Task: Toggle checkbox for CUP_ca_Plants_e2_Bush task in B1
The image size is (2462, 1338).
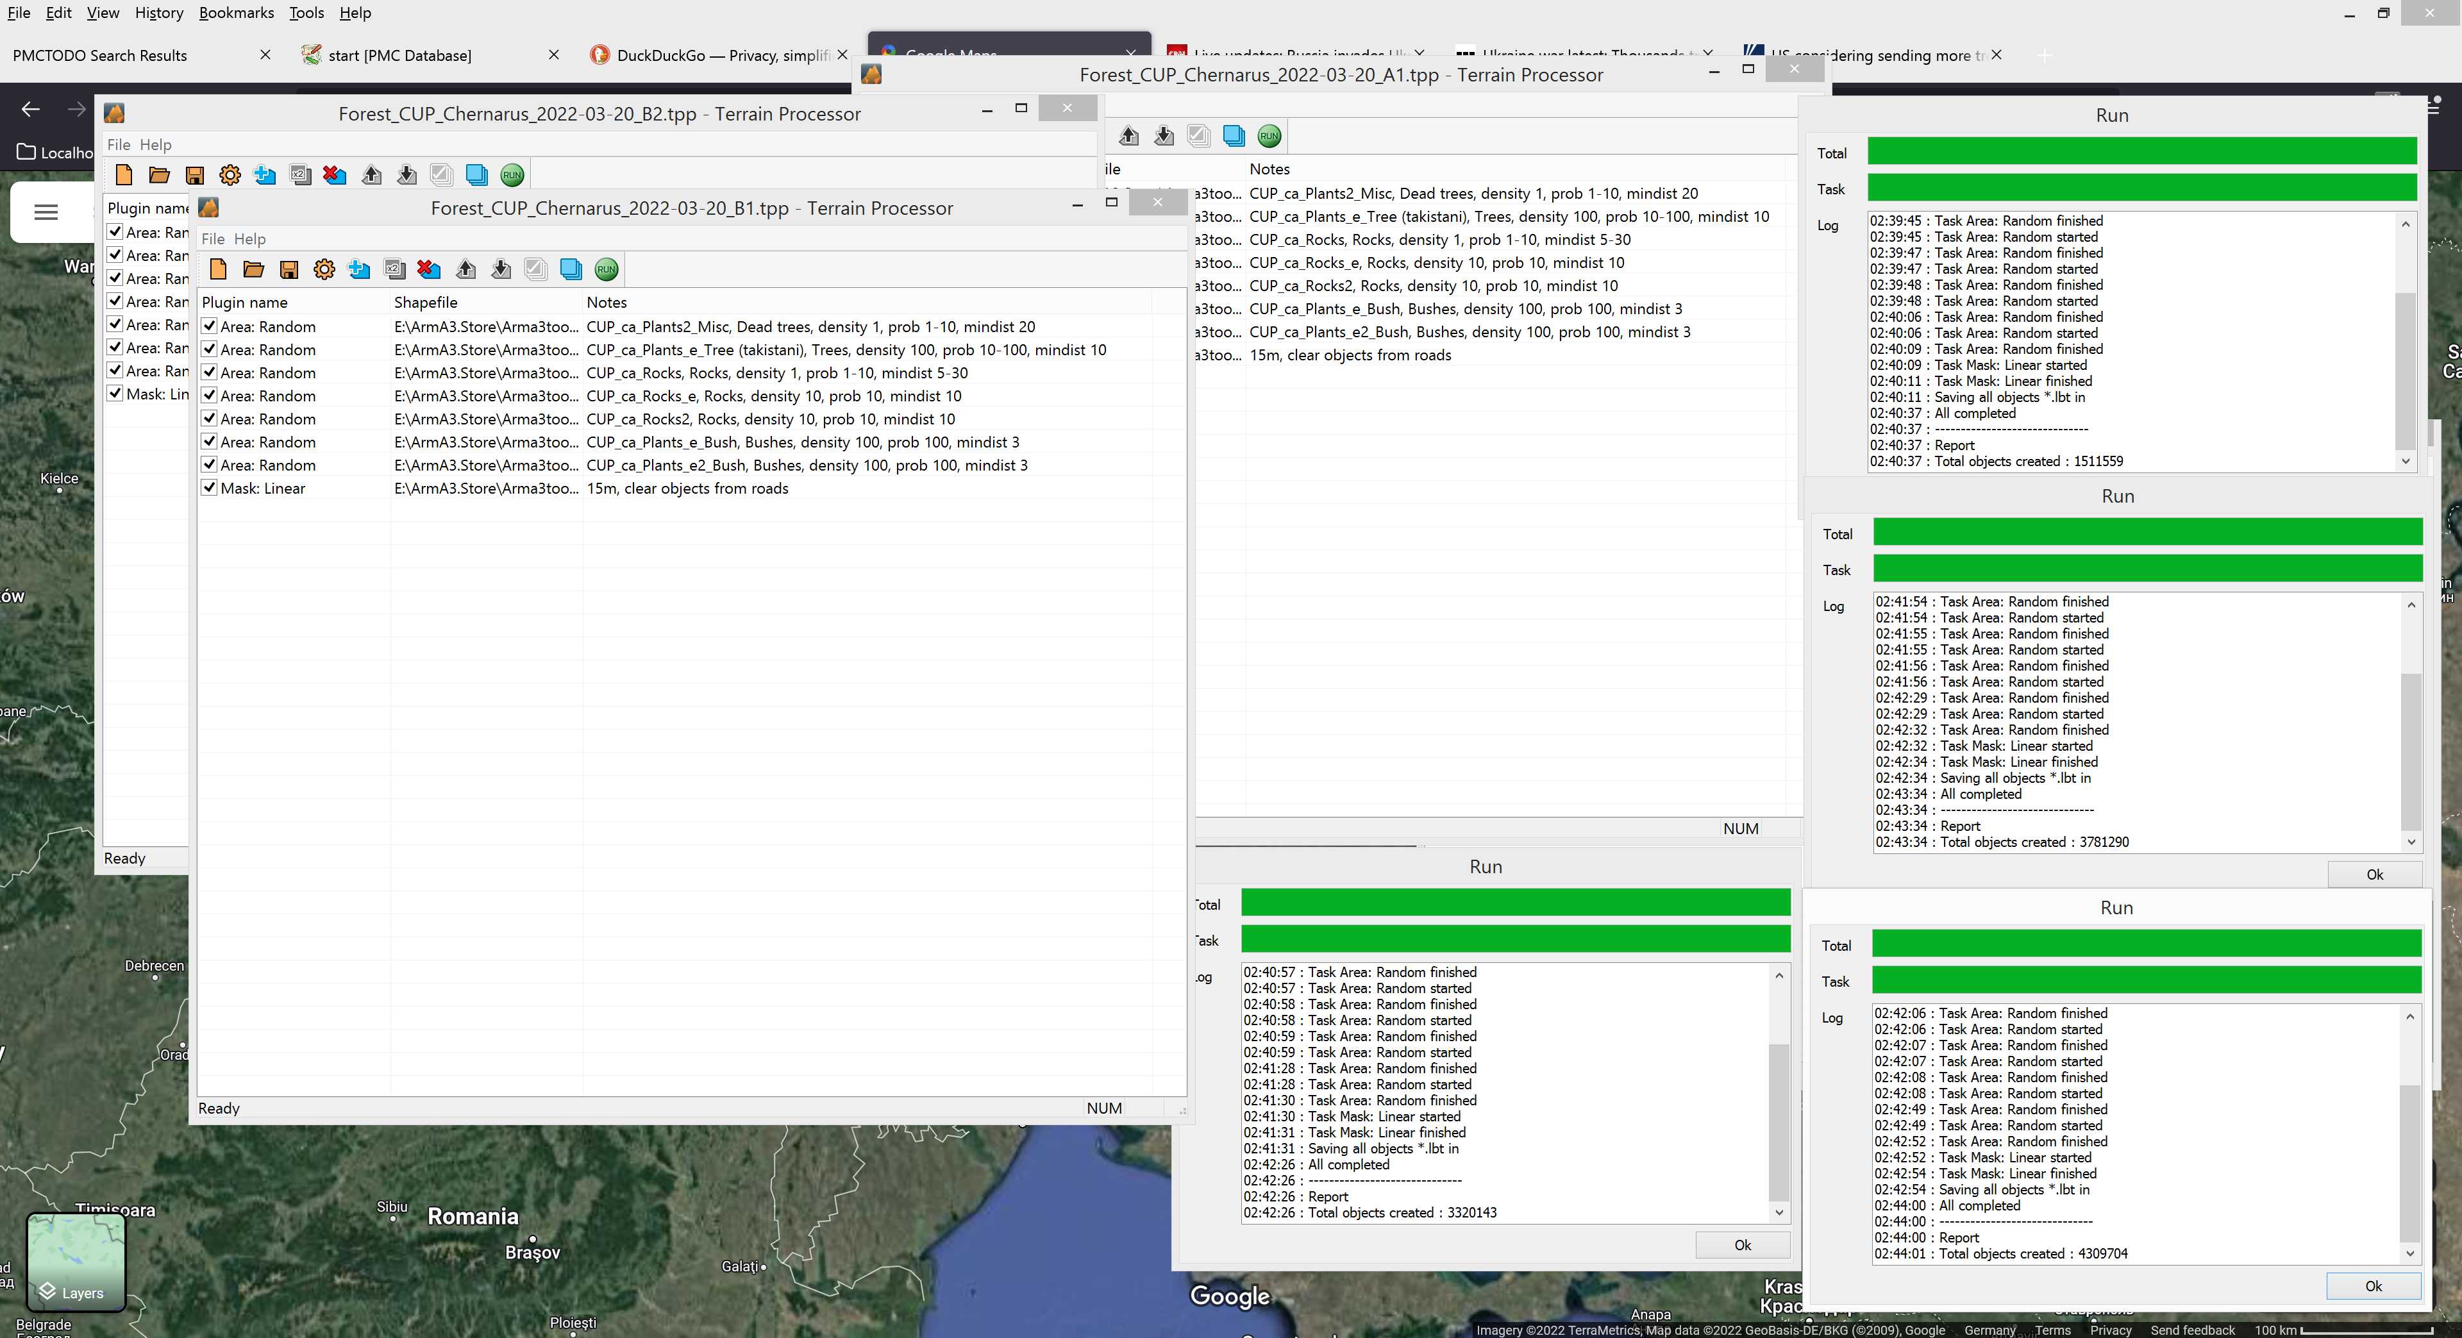Action: pos(209,464)
